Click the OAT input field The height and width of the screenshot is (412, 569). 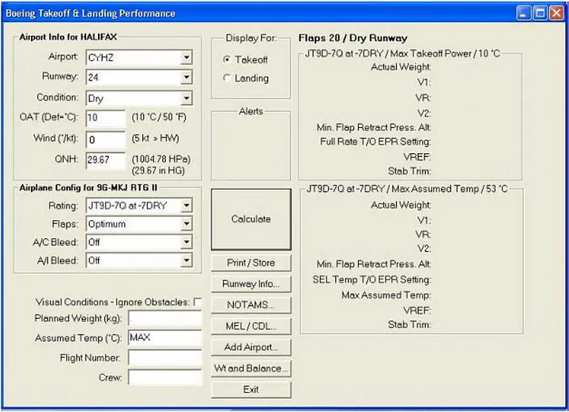[106, 118]
